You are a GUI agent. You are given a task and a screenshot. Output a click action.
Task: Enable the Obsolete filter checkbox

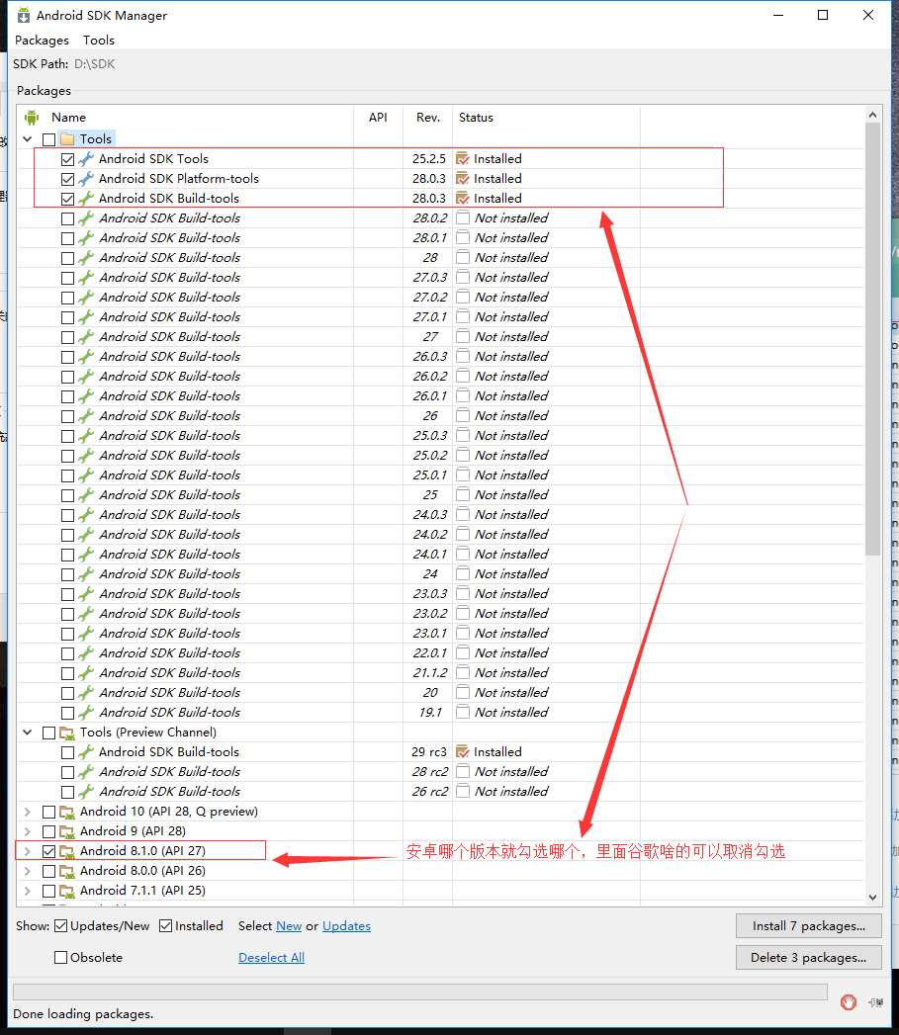click(60, 958)
